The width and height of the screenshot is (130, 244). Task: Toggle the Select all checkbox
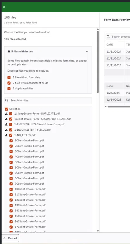tap(7, 109)
